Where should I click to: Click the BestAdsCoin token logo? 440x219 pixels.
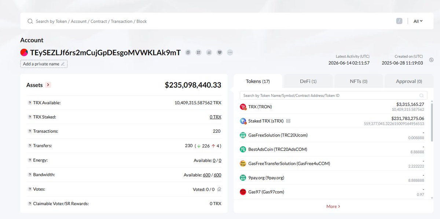pyautogui.click(x=243, y=149)
